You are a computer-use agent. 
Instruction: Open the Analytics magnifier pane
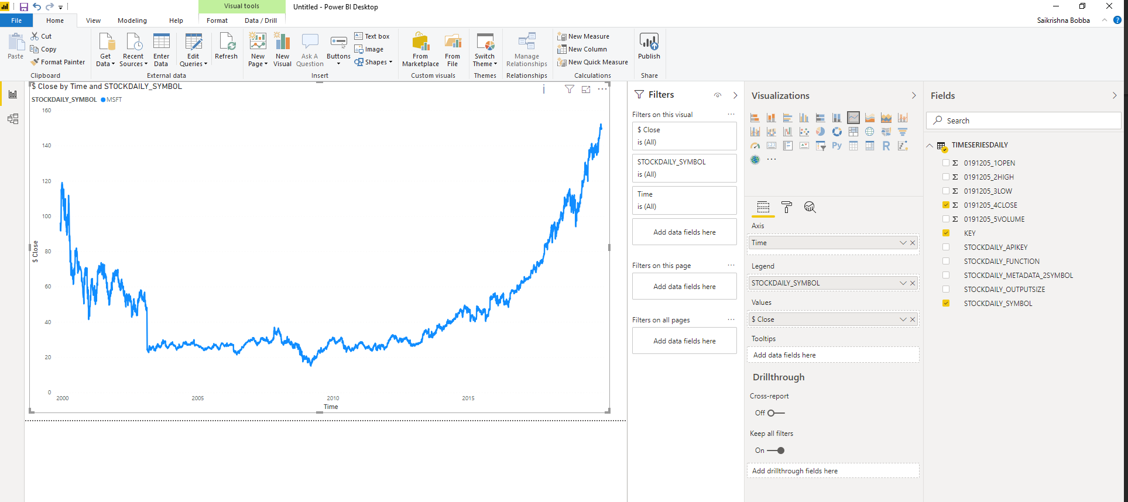[810, 207]
